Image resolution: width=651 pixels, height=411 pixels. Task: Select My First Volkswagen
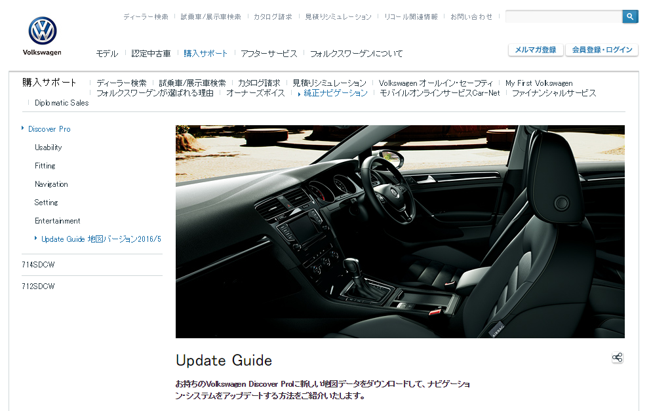(x=539, y=83)
